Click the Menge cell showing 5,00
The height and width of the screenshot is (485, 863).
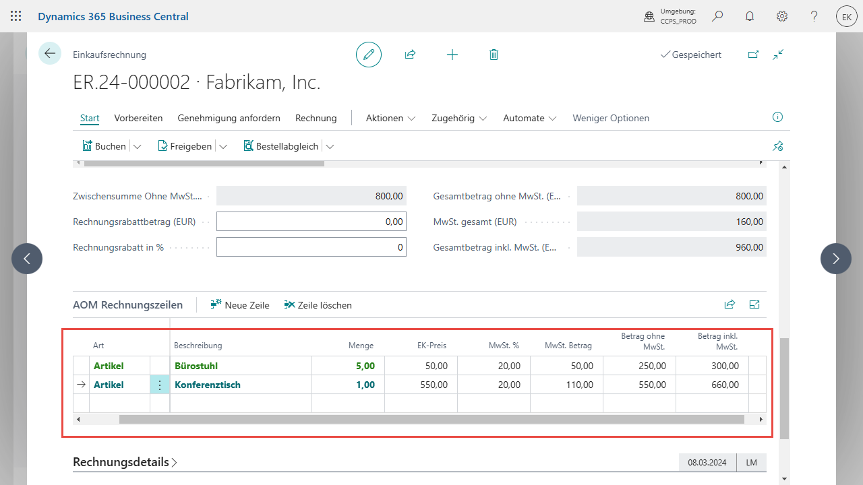coord(348,366)
